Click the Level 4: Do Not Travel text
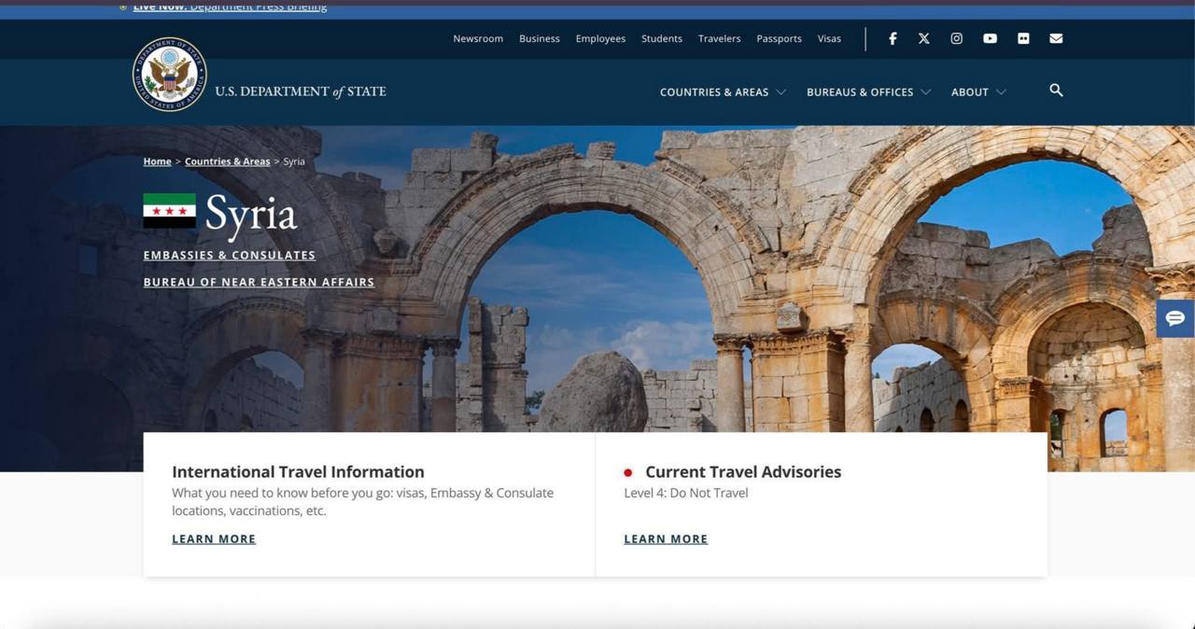Viewport: 1195px width, 629px height. click(x=686, y=493)
